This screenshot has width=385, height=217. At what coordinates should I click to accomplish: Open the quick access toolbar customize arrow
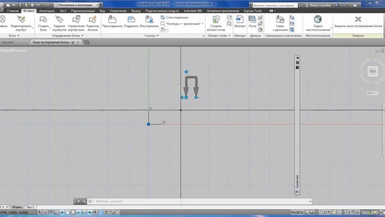pos(101,5)
